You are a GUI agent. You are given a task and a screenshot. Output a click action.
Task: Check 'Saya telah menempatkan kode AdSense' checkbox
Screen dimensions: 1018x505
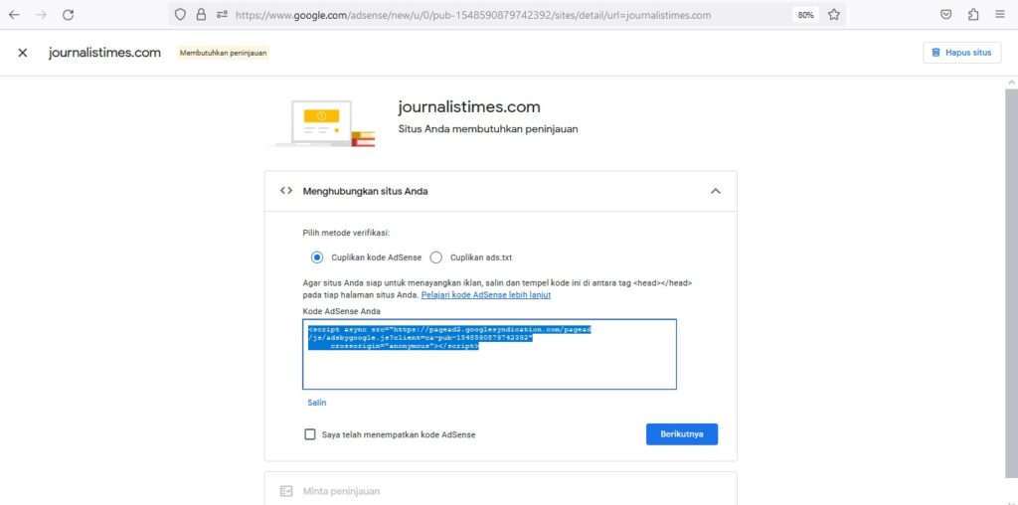pos(310,434)
